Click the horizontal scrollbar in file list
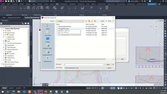The height and width of the screenshot is (94, 167). tap(81, 59)
